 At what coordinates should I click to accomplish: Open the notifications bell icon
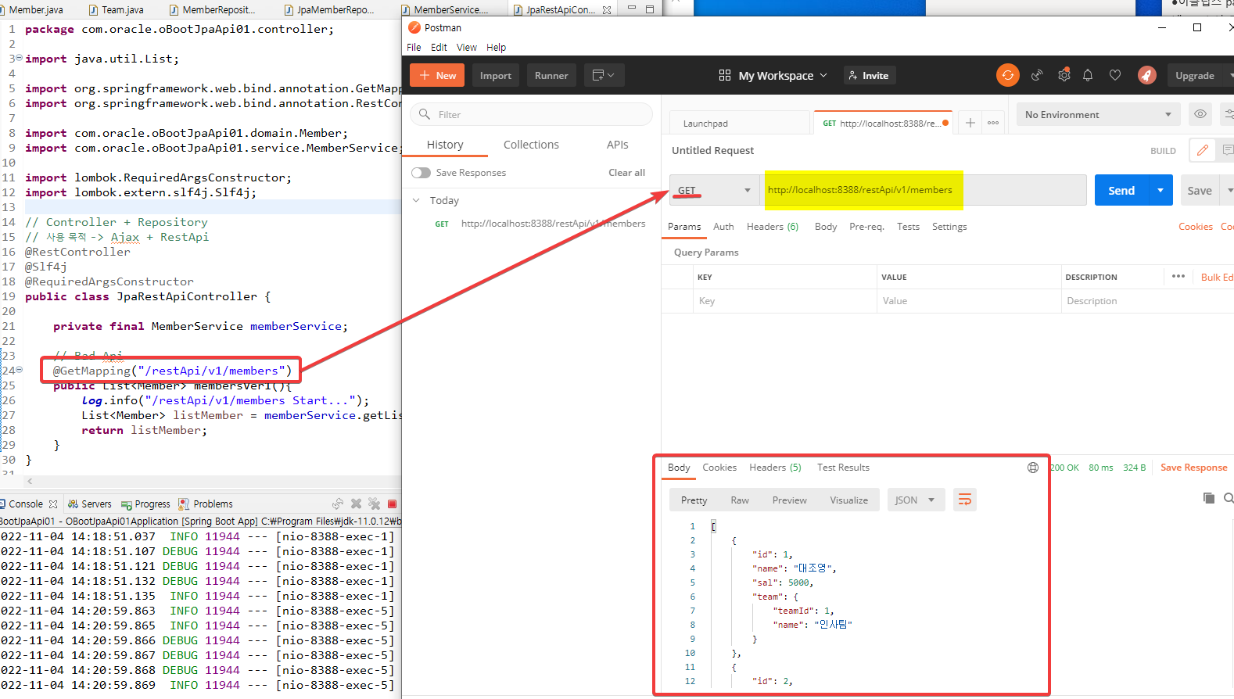1088,75
